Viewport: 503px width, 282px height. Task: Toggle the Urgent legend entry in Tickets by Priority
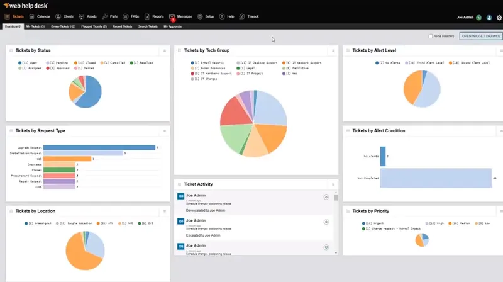tap(373, 223)
